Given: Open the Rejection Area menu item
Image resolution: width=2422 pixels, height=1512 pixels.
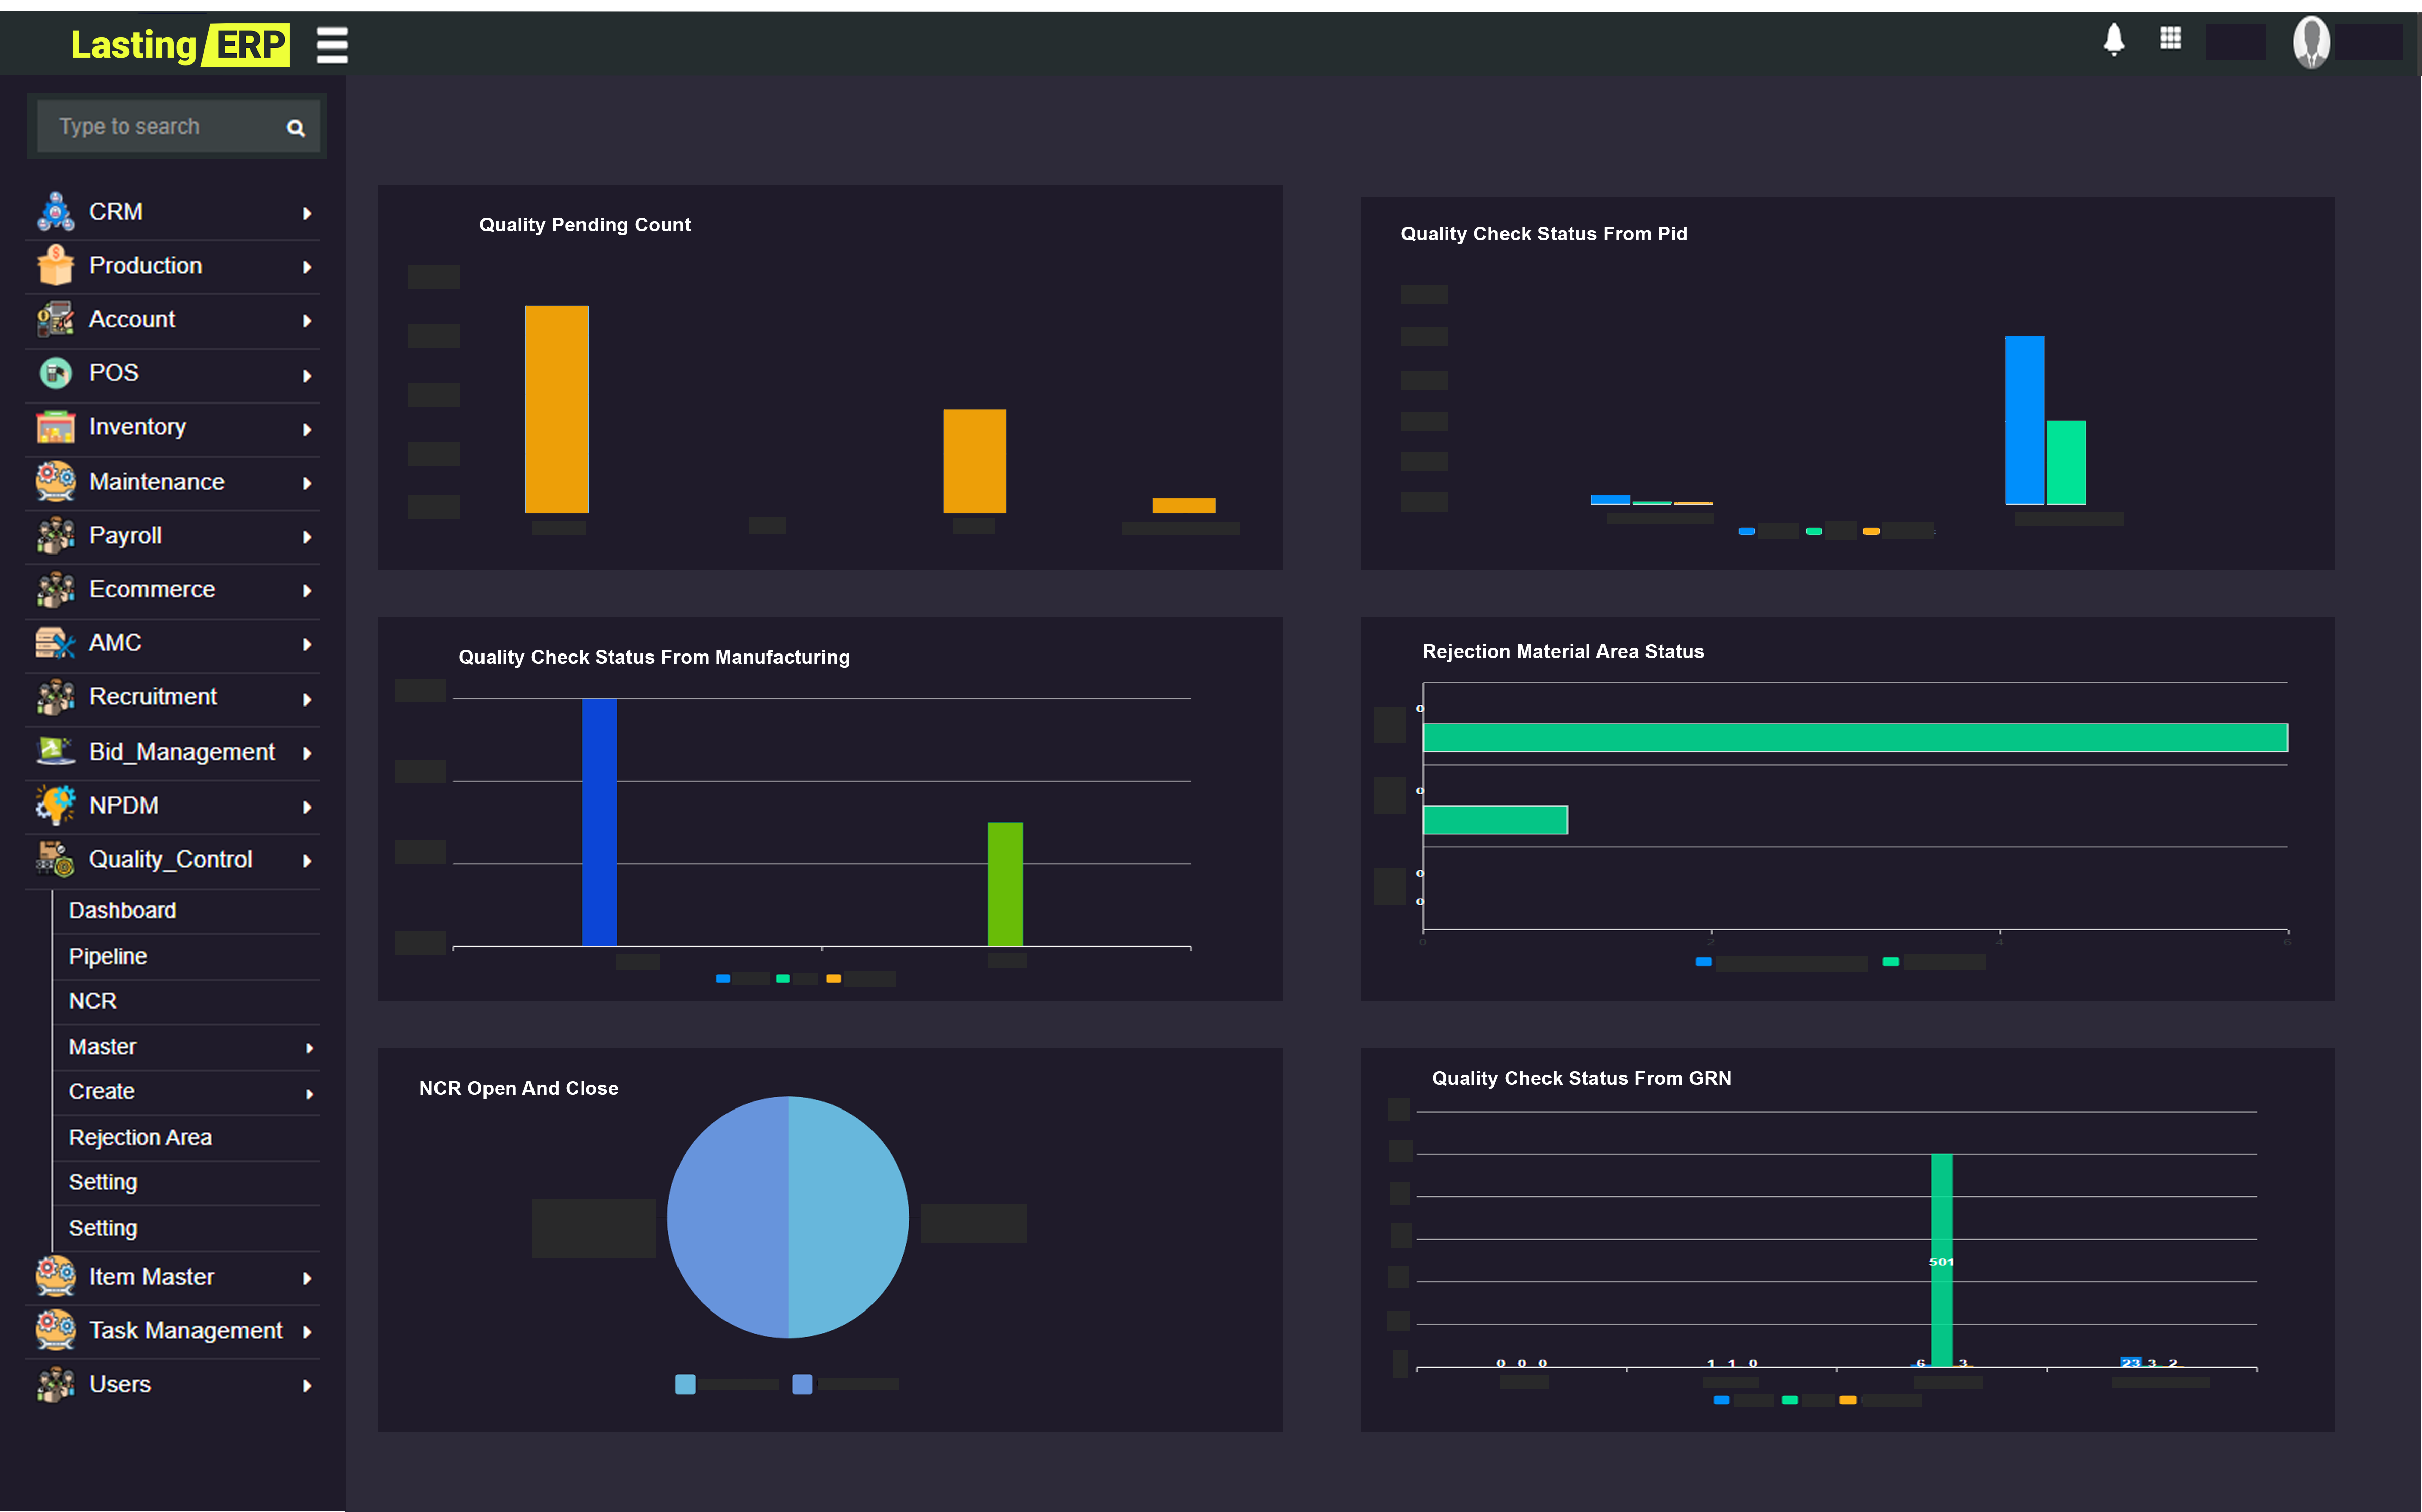Looking at the screenshot, I should [x=140, y=1137].
